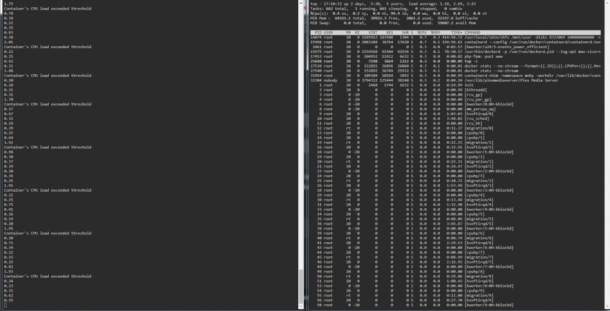Select the 'top -c' process row
The height and width of the screenshot is (311, 610).
455,61
